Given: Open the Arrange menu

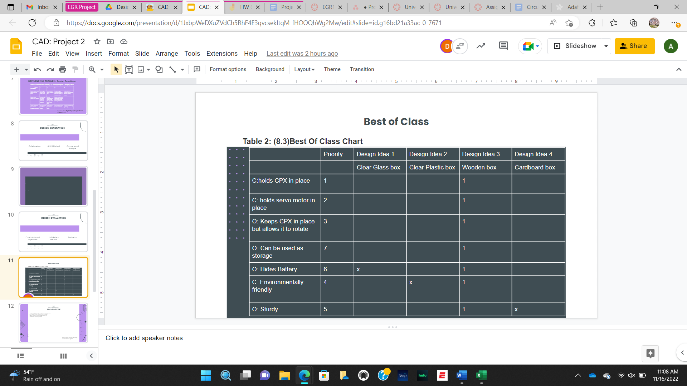Looking at the screenshot, I should [x=166, y=54].
